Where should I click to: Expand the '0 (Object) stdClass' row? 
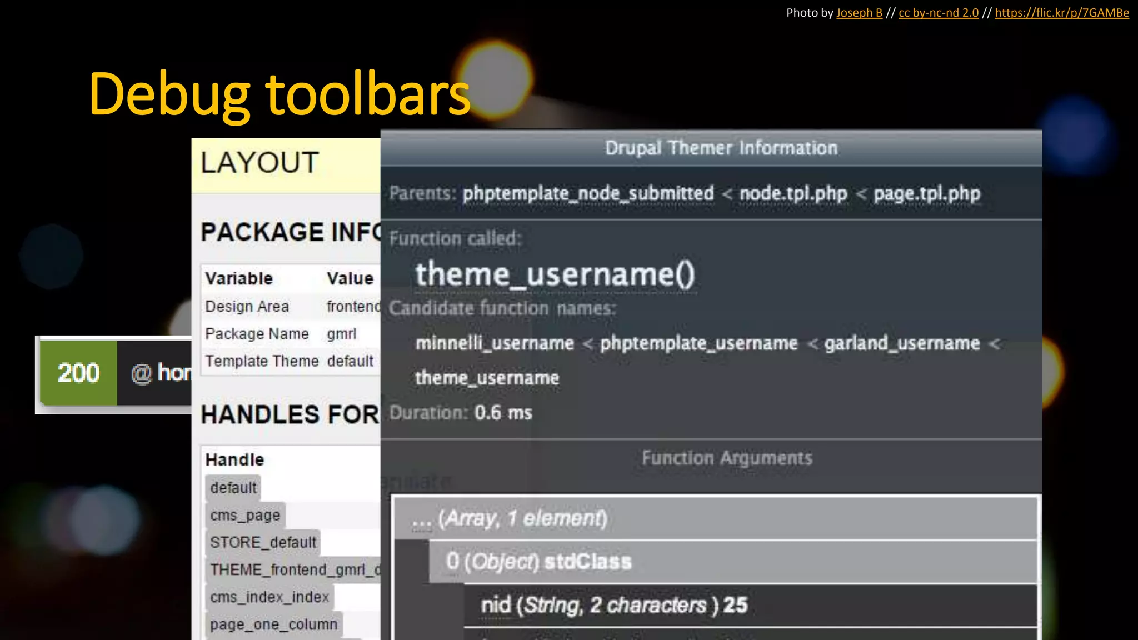click(733, 562)
